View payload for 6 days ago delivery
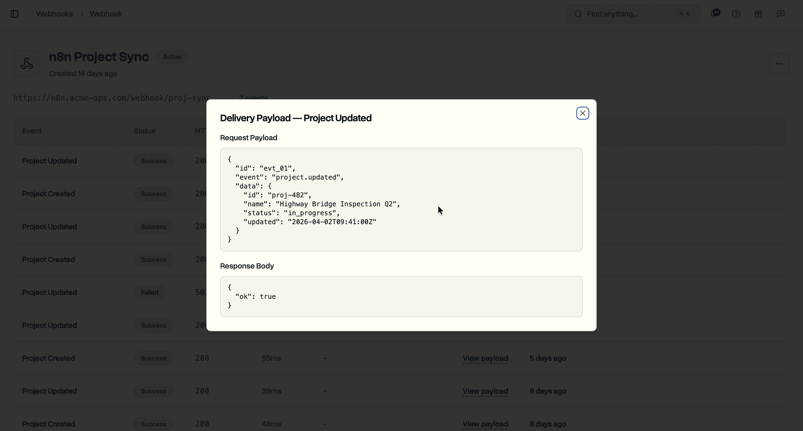803x431 pixels. (x=485, y=391)
